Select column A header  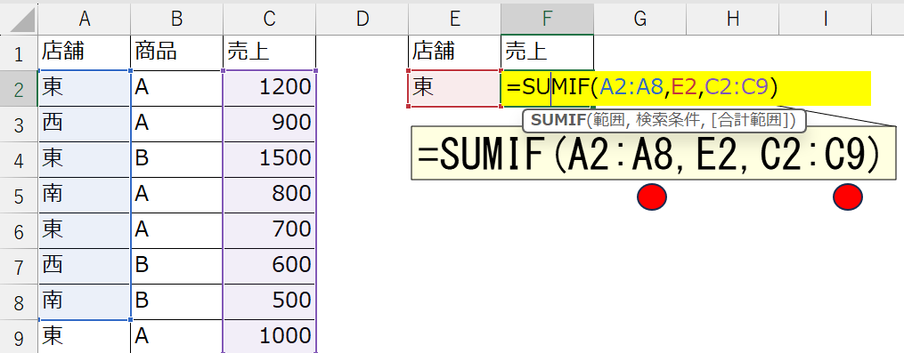point(85,18)
